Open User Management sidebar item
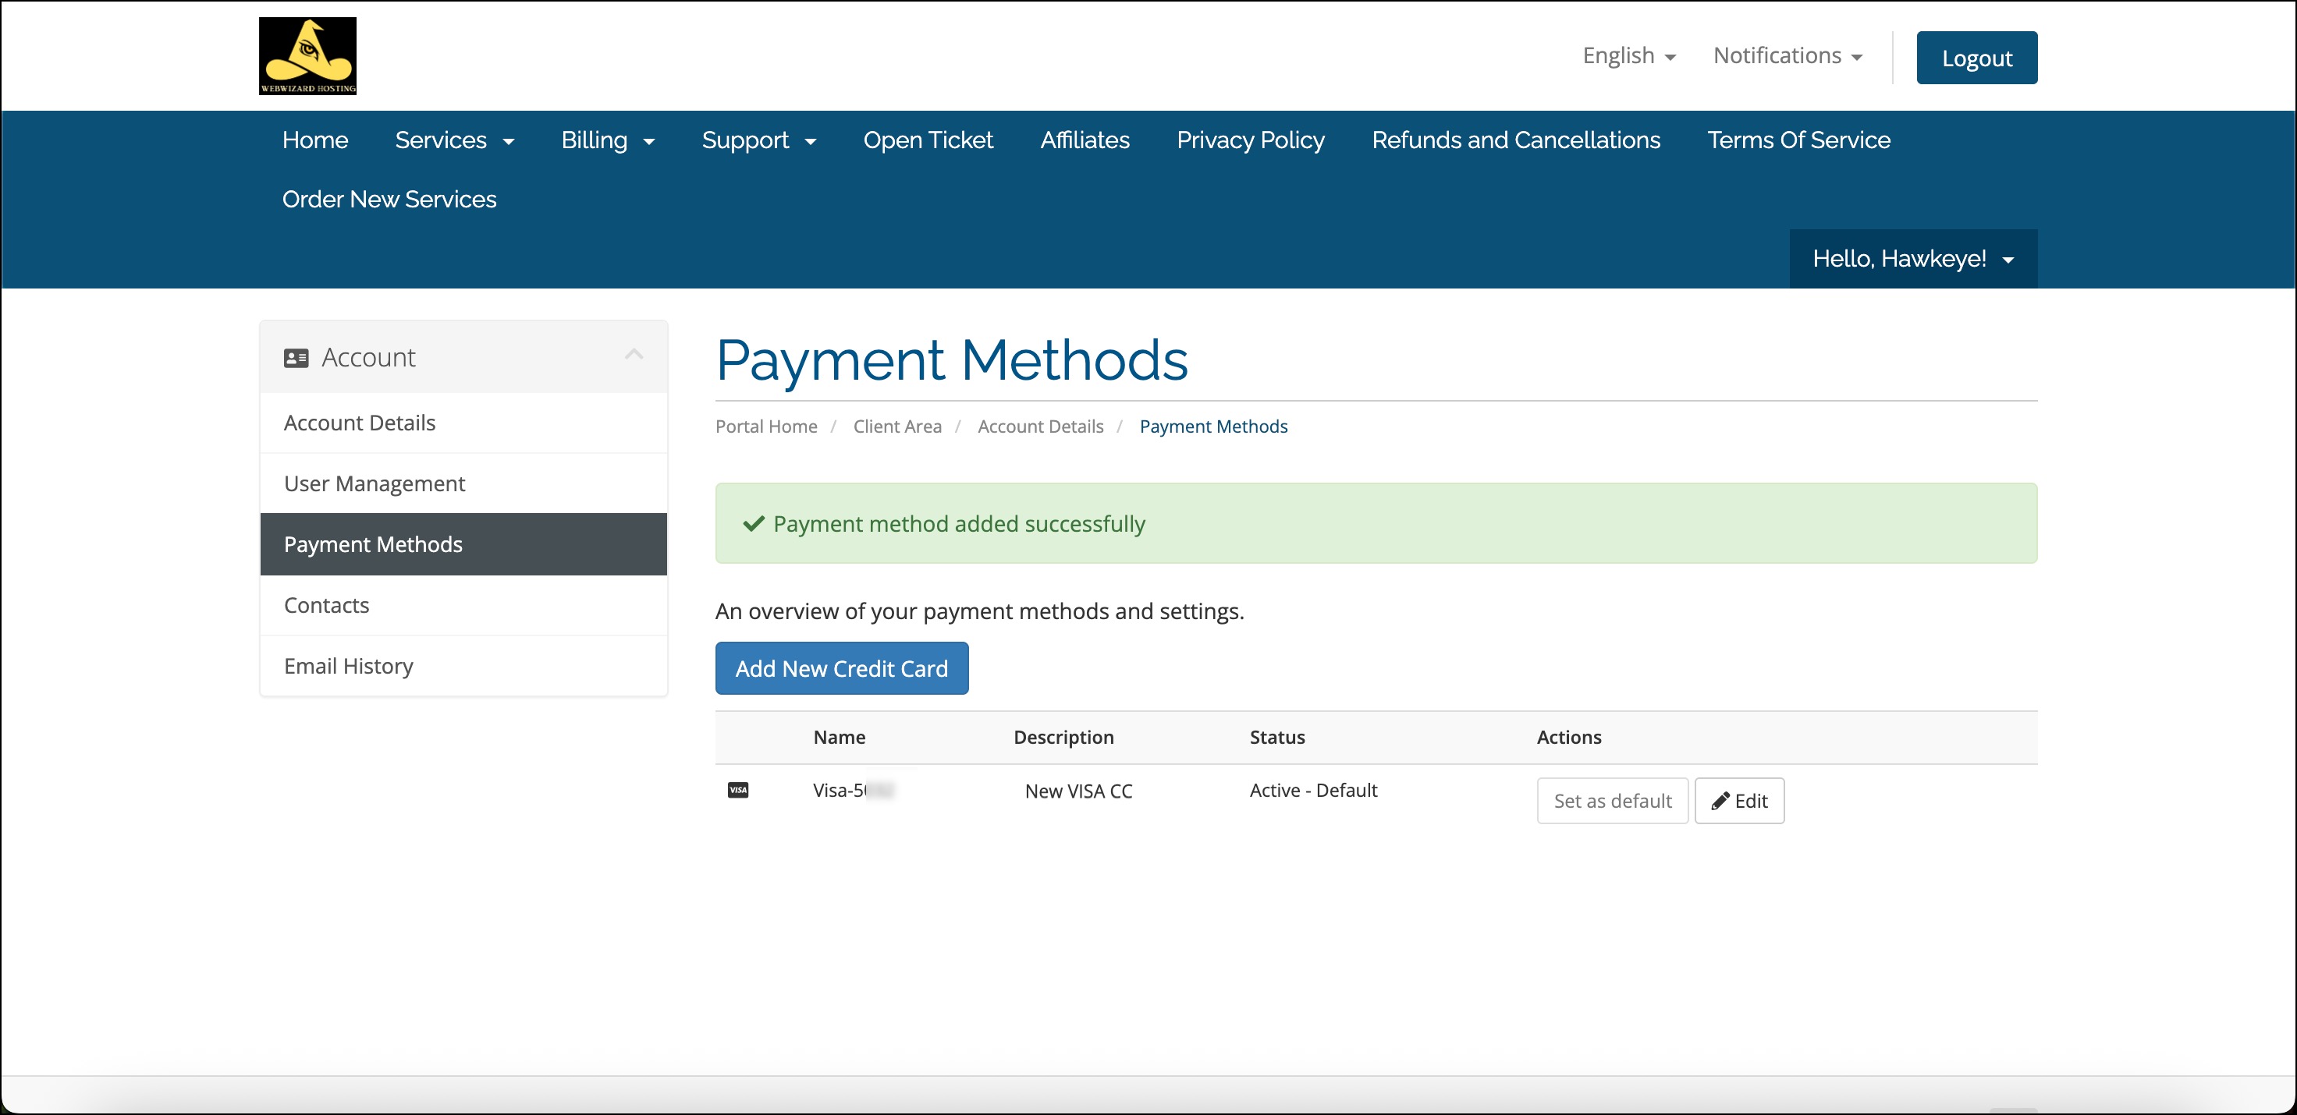Image resolution: width=2297 pixels, height=1115 pixels. (x=375, y=483)
